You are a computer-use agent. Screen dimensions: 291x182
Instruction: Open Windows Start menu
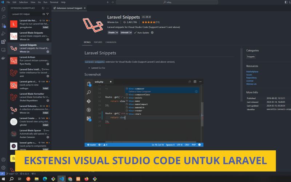pyautogui.click(x=3, y=179)
